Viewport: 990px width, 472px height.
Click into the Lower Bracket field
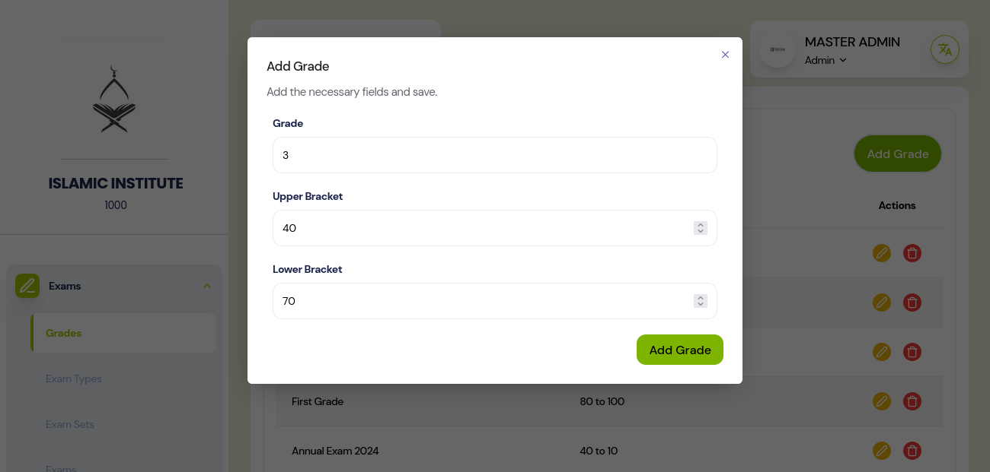point(480,301)
